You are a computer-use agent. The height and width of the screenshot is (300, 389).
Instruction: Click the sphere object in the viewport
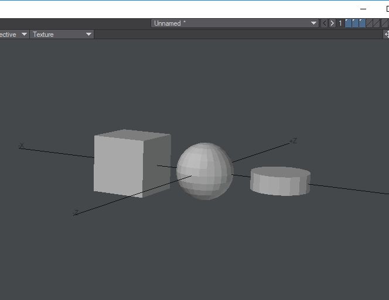pos(204,171)
